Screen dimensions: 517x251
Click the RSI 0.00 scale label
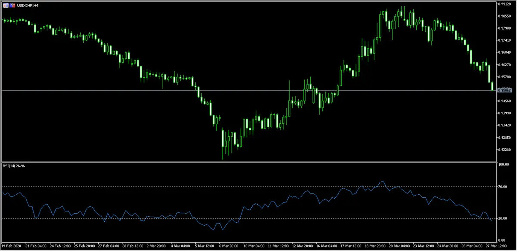pos(502,240)
